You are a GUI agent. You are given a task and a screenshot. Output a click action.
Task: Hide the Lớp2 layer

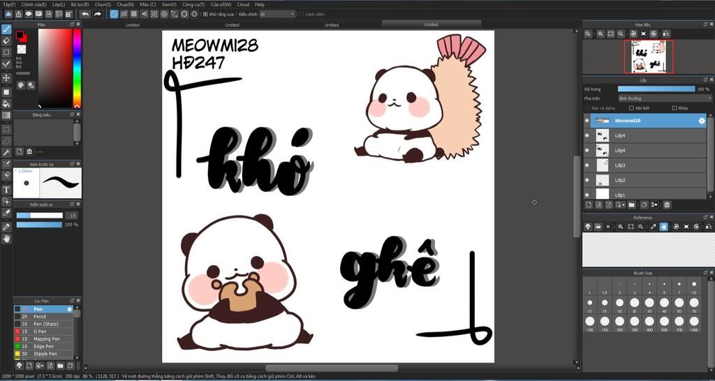pos(587,181)
